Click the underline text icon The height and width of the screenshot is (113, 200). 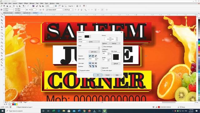coord(82,10)
